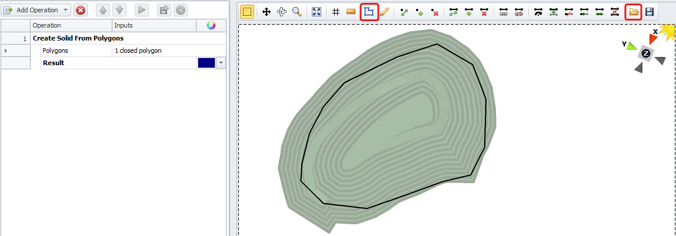
Task: Select the rectangular selection tool
Action: pos(247,12)
